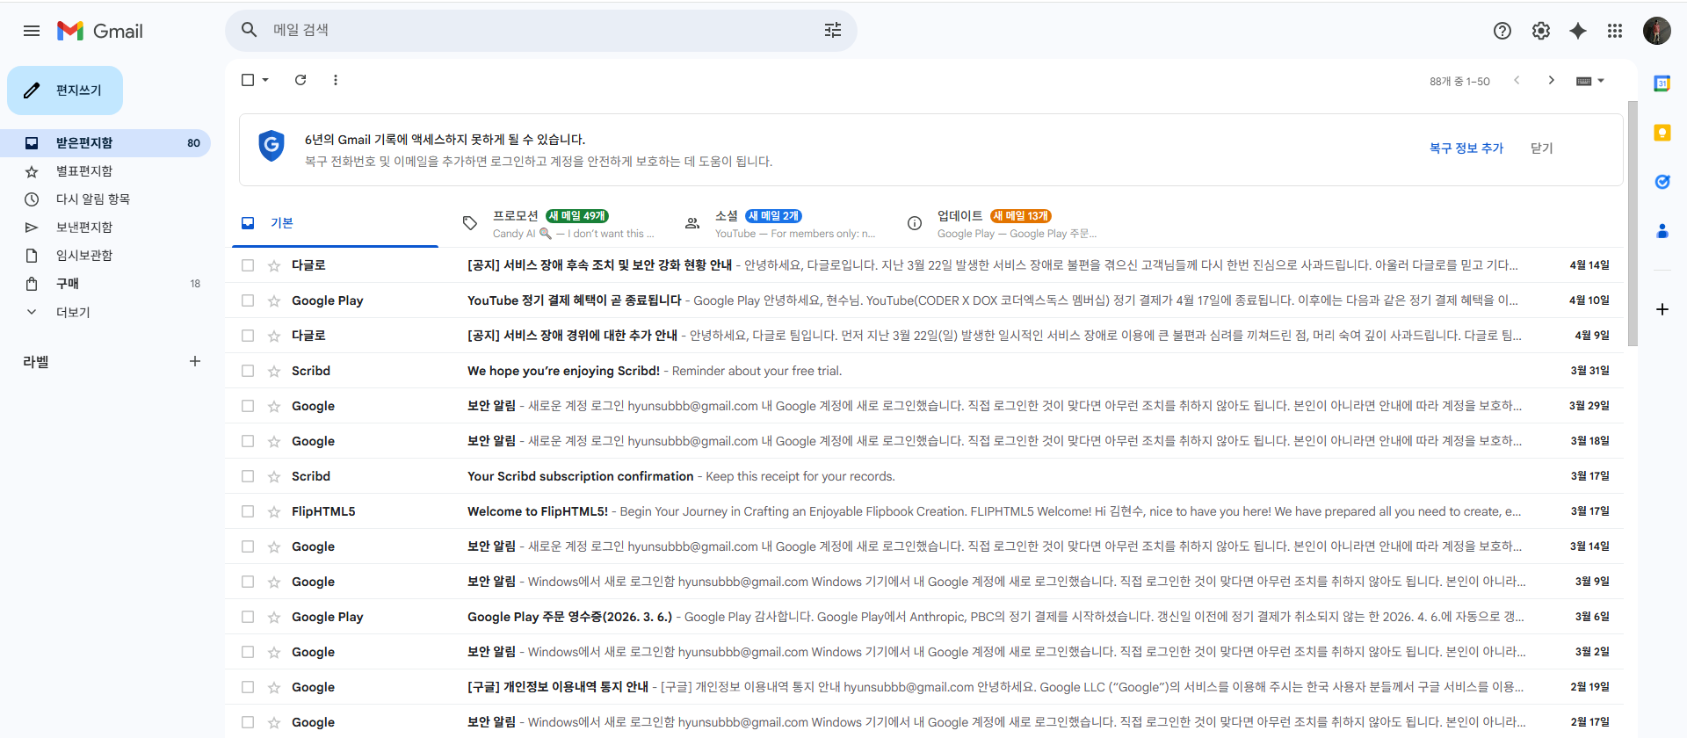Image resolution: width=1687 pixels, height=738 pixels.
Task: Star the 3월 29일 Google 보안 알림 email
Action: point(274,406)
